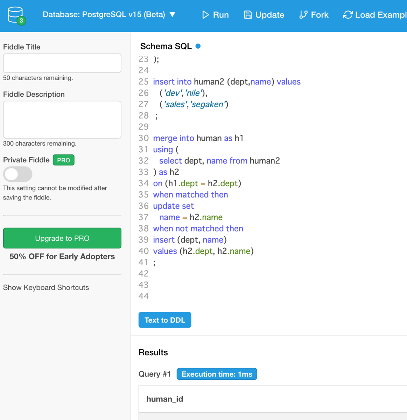Screen dimensions: 407x420
Task: Click the Fork branch icon
Action: 304,15
